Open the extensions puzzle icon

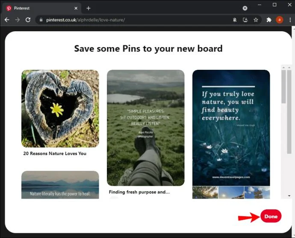point(269,20)
